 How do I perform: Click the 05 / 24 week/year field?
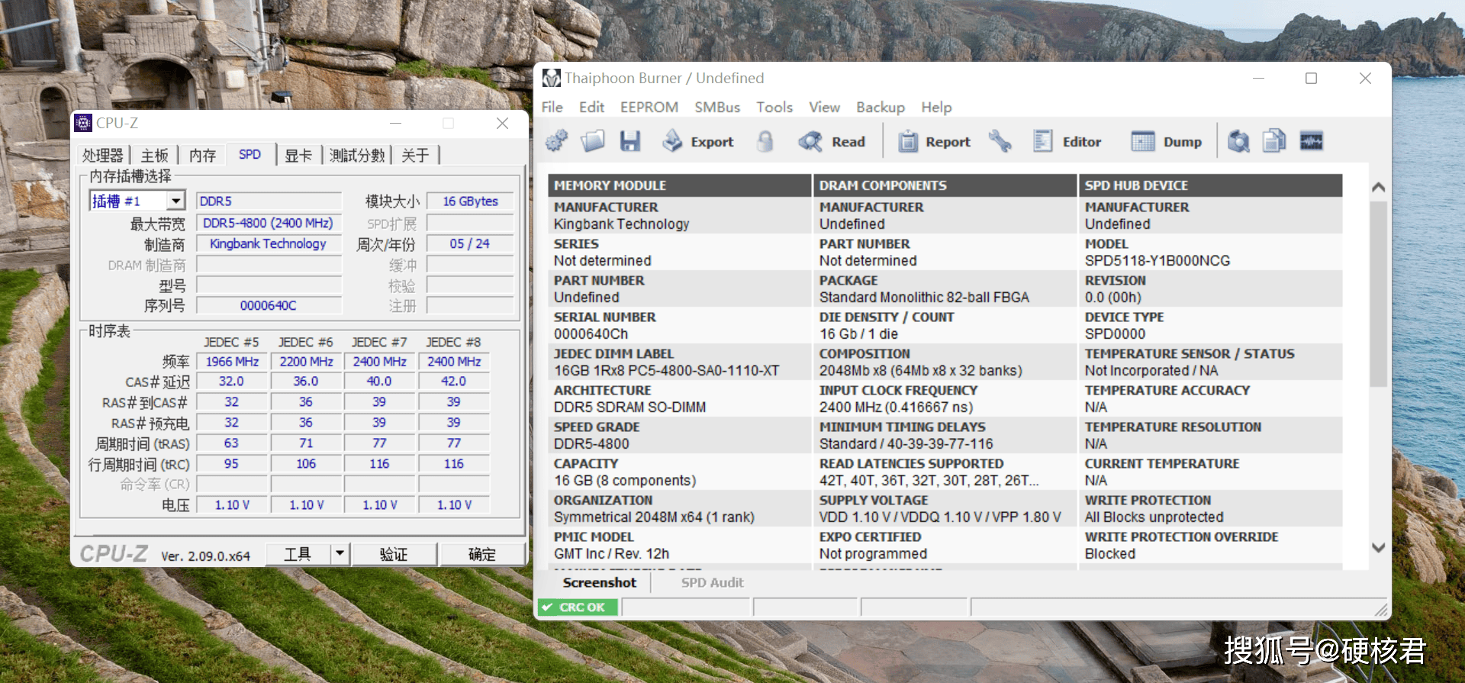470,243
